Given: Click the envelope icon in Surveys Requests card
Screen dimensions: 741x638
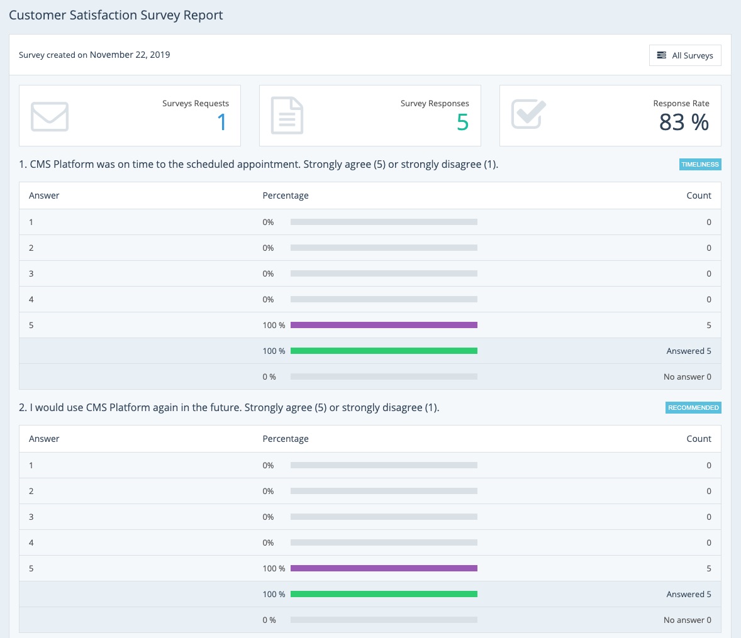Looking at the screenshot, I should click(x=50, y=116).
